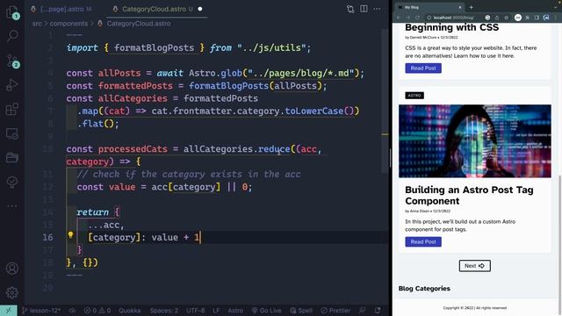Share this page icon in address bar
This screenshot has width=562, height=316.
click(497, 18)
